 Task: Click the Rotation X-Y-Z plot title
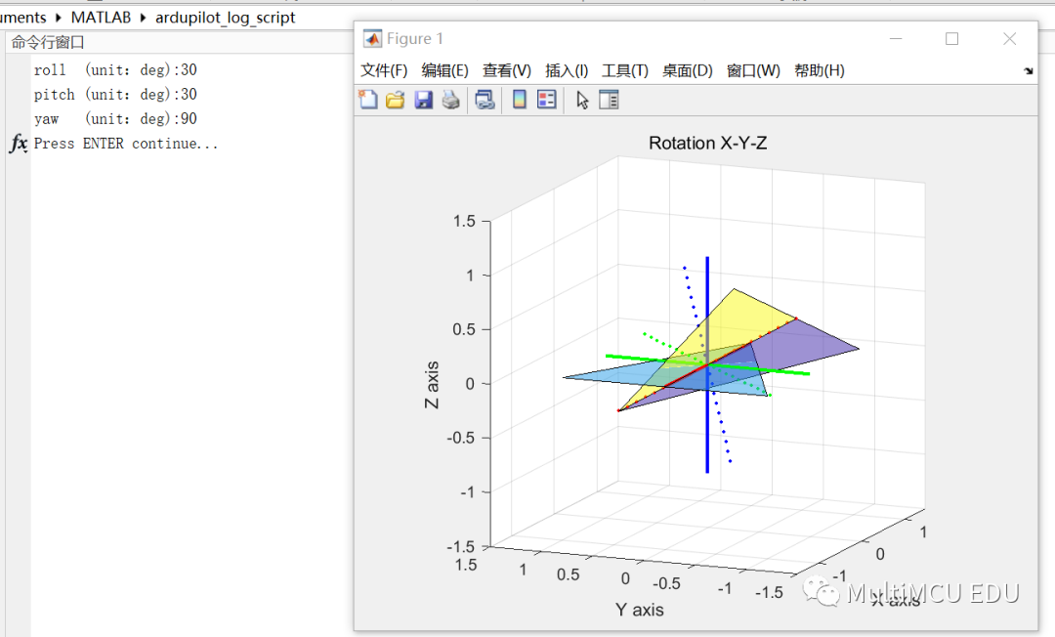coord(708,143)
